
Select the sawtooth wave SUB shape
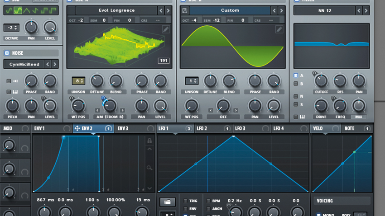coord(36,10)
